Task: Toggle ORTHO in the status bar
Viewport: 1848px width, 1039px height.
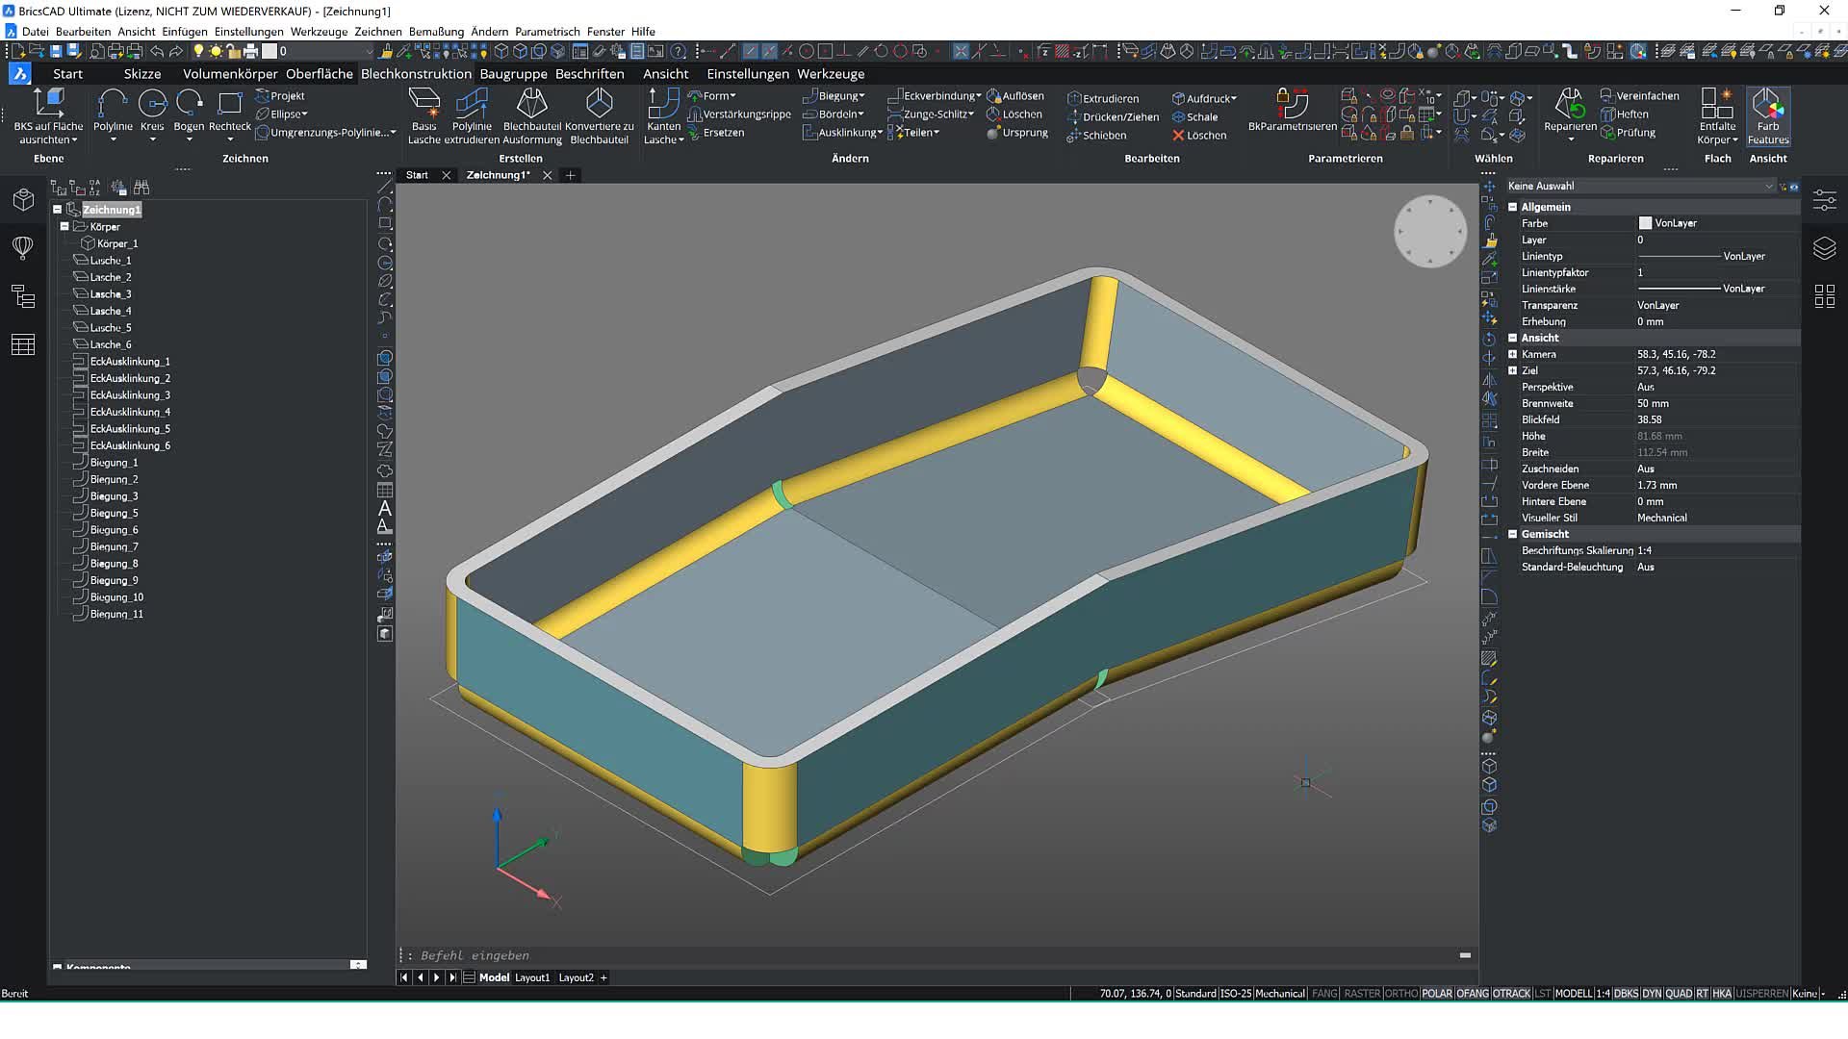Action: [x=1401, y=994]
